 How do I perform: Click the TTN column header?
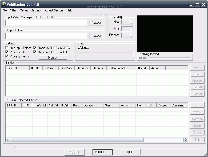click(27, 105)
